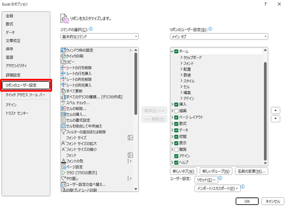Switch to クイック アクセス ツール バー category

[26, 95]
